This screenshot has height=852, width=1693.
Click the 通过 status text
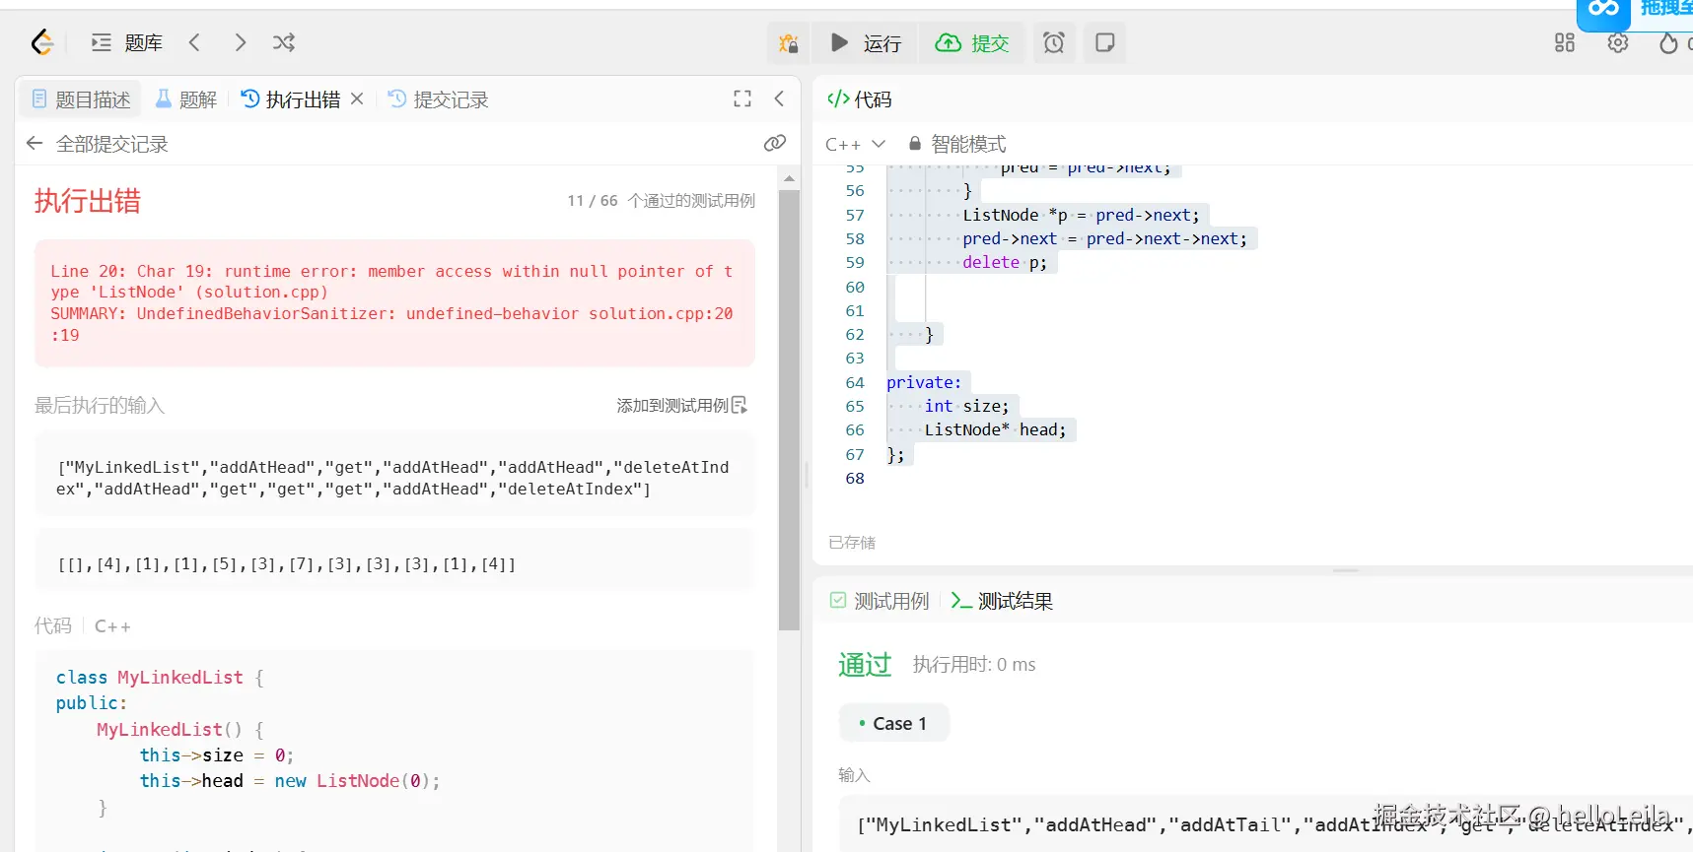click(865, 665)
